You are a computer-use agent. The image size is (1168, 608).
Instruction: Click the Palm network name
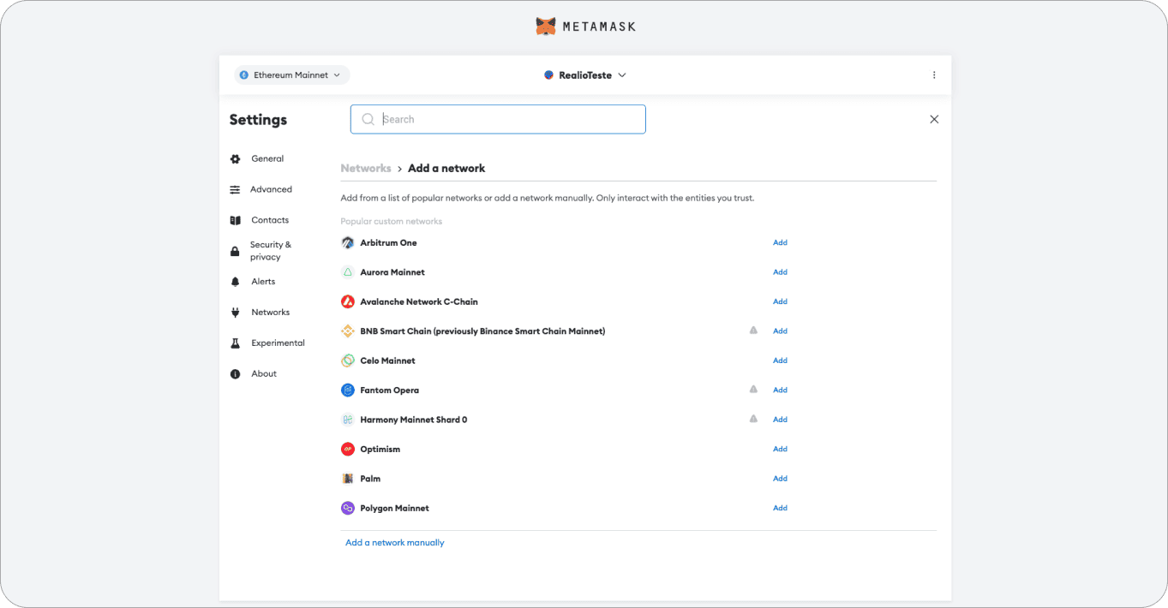coord(370,480)
